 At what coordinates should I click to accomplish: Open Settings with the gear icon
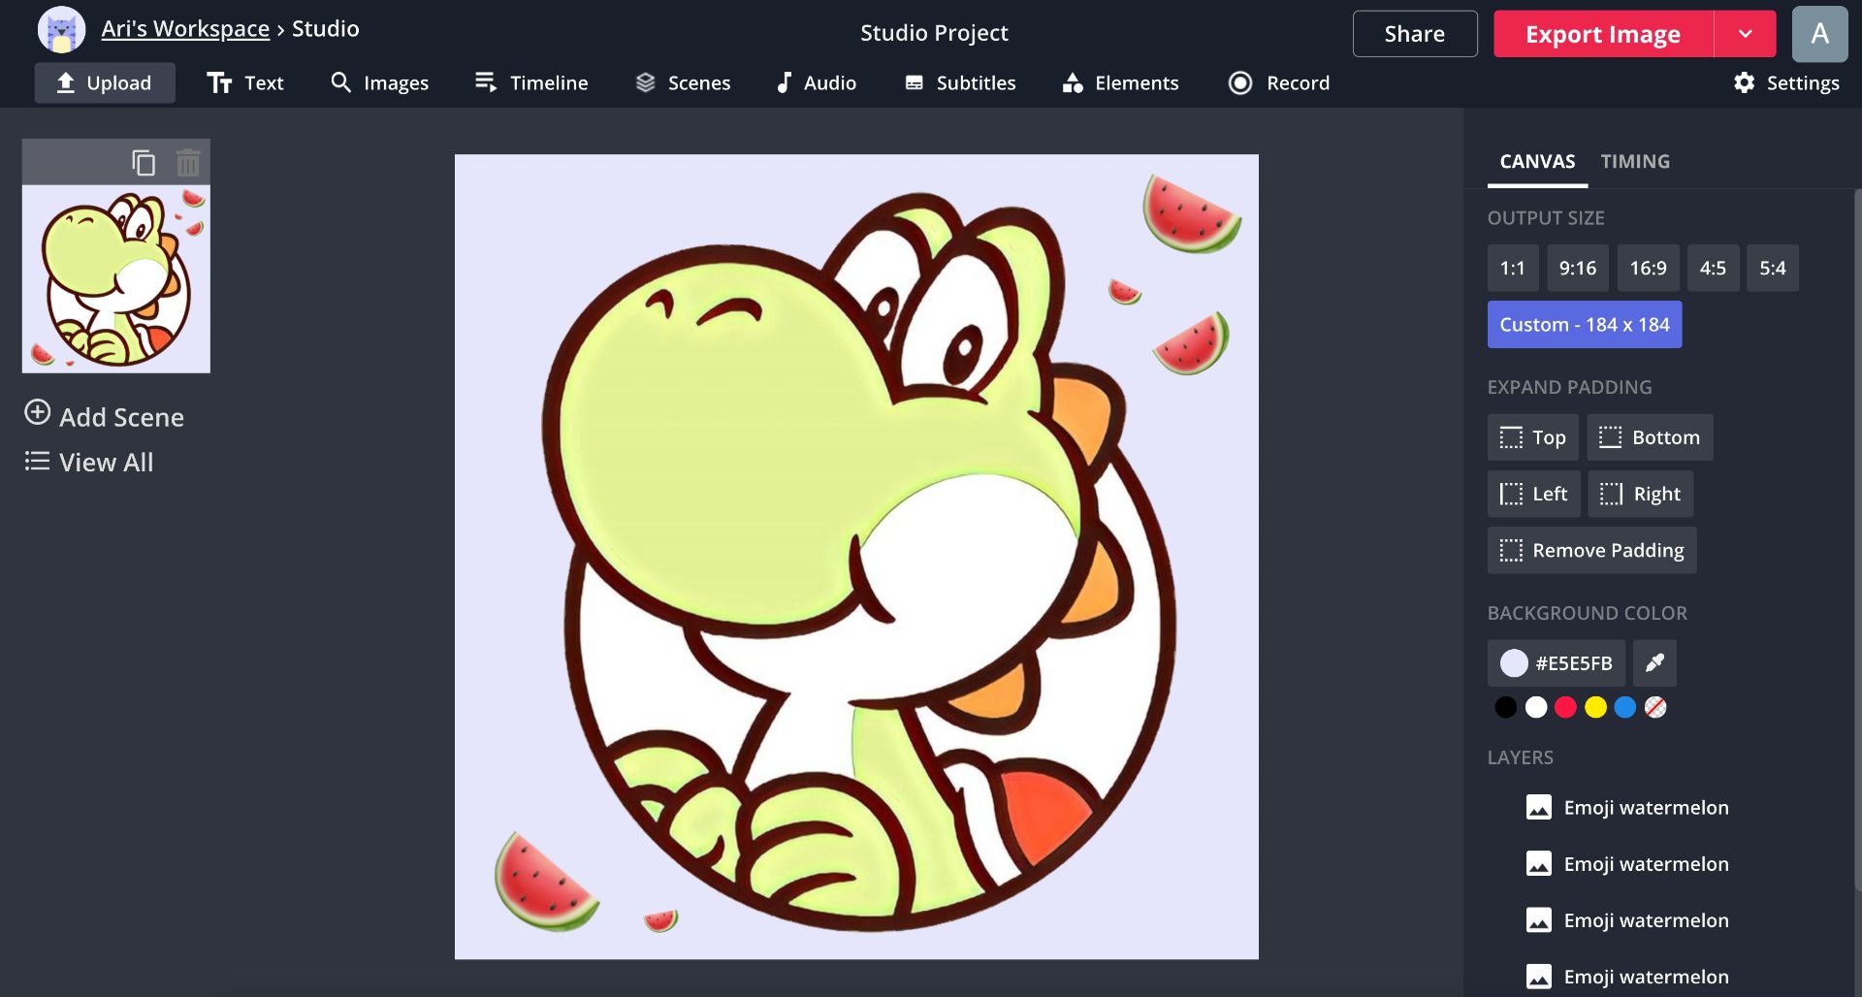1785,83
